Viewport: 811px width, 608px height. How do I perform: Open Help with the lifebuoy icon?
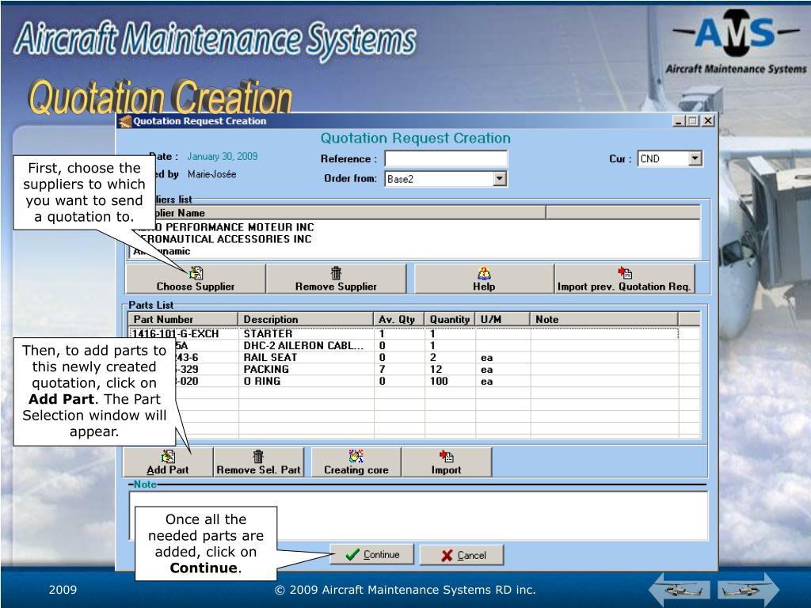(x=484, y=273)
